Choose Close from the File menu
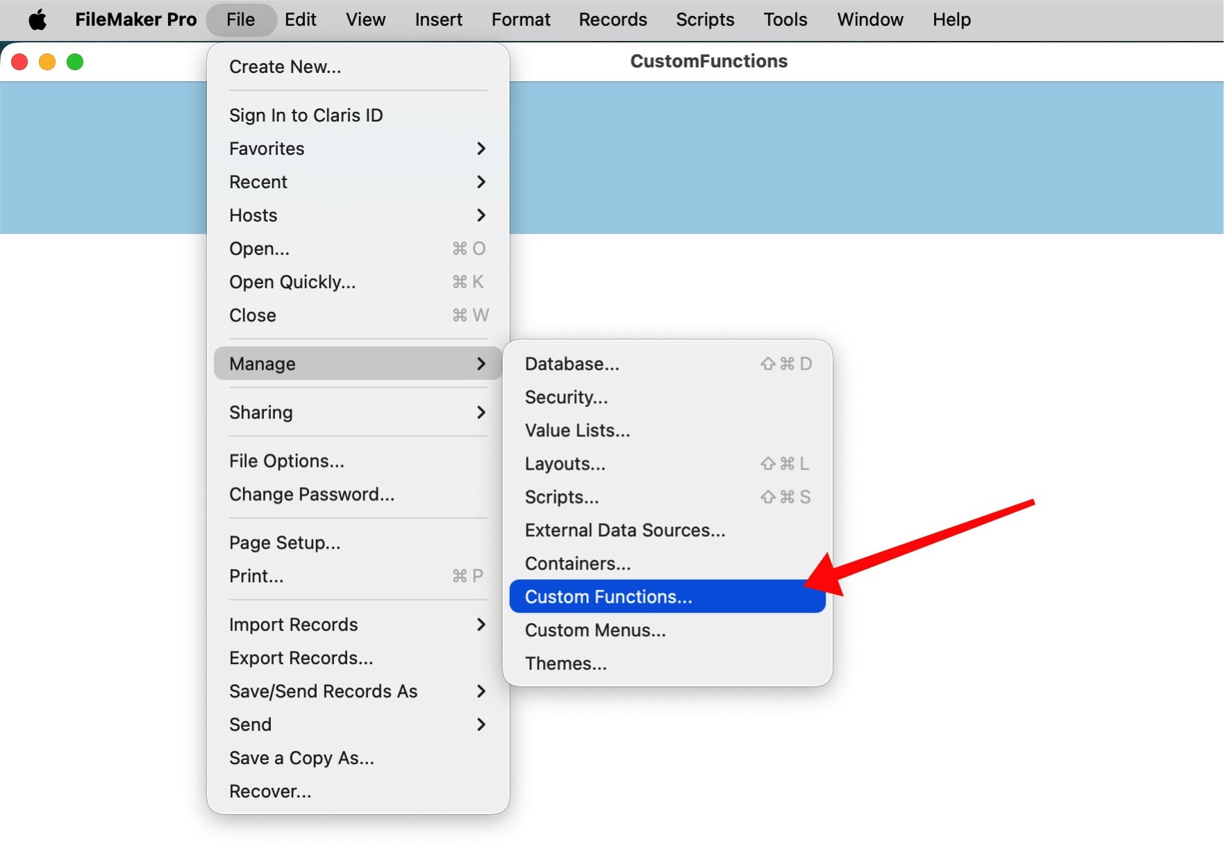 tap(358, 315)
